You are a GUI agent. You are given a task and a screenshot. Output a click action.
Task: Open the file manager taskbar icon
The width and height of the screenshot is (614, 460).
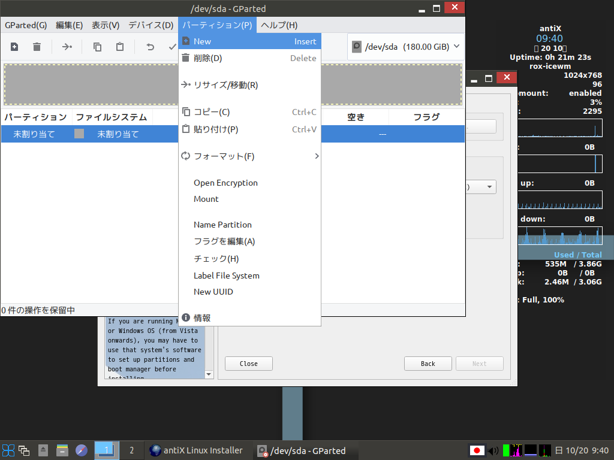[62, 450]
